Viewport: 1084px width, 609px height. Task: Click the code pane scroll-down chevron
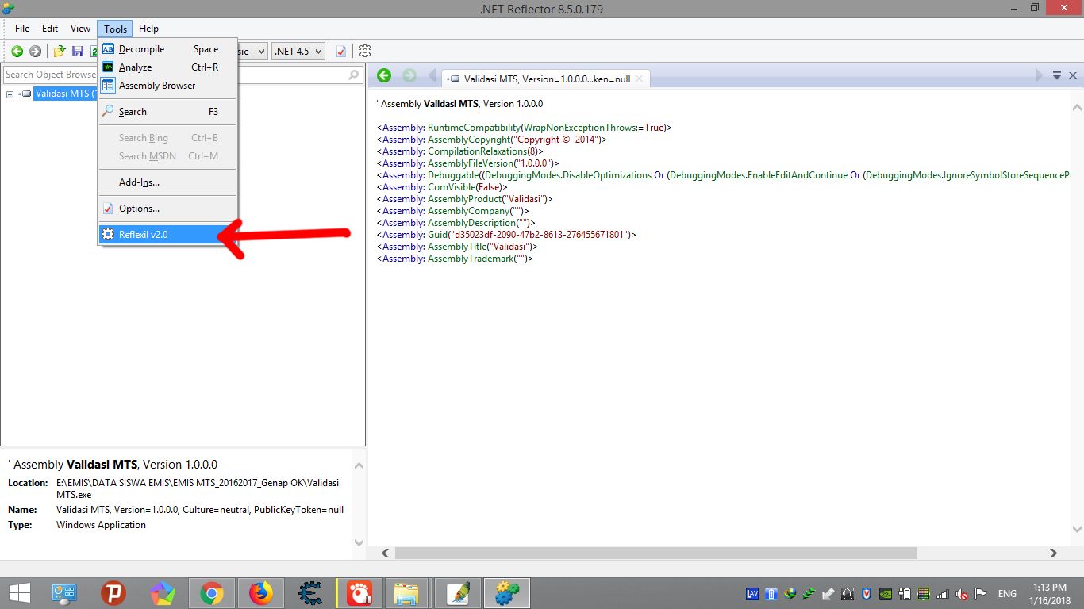tap(1077, 530)
